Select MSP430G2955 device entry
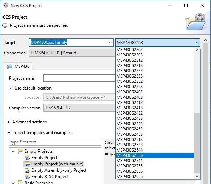 (155, 177)
